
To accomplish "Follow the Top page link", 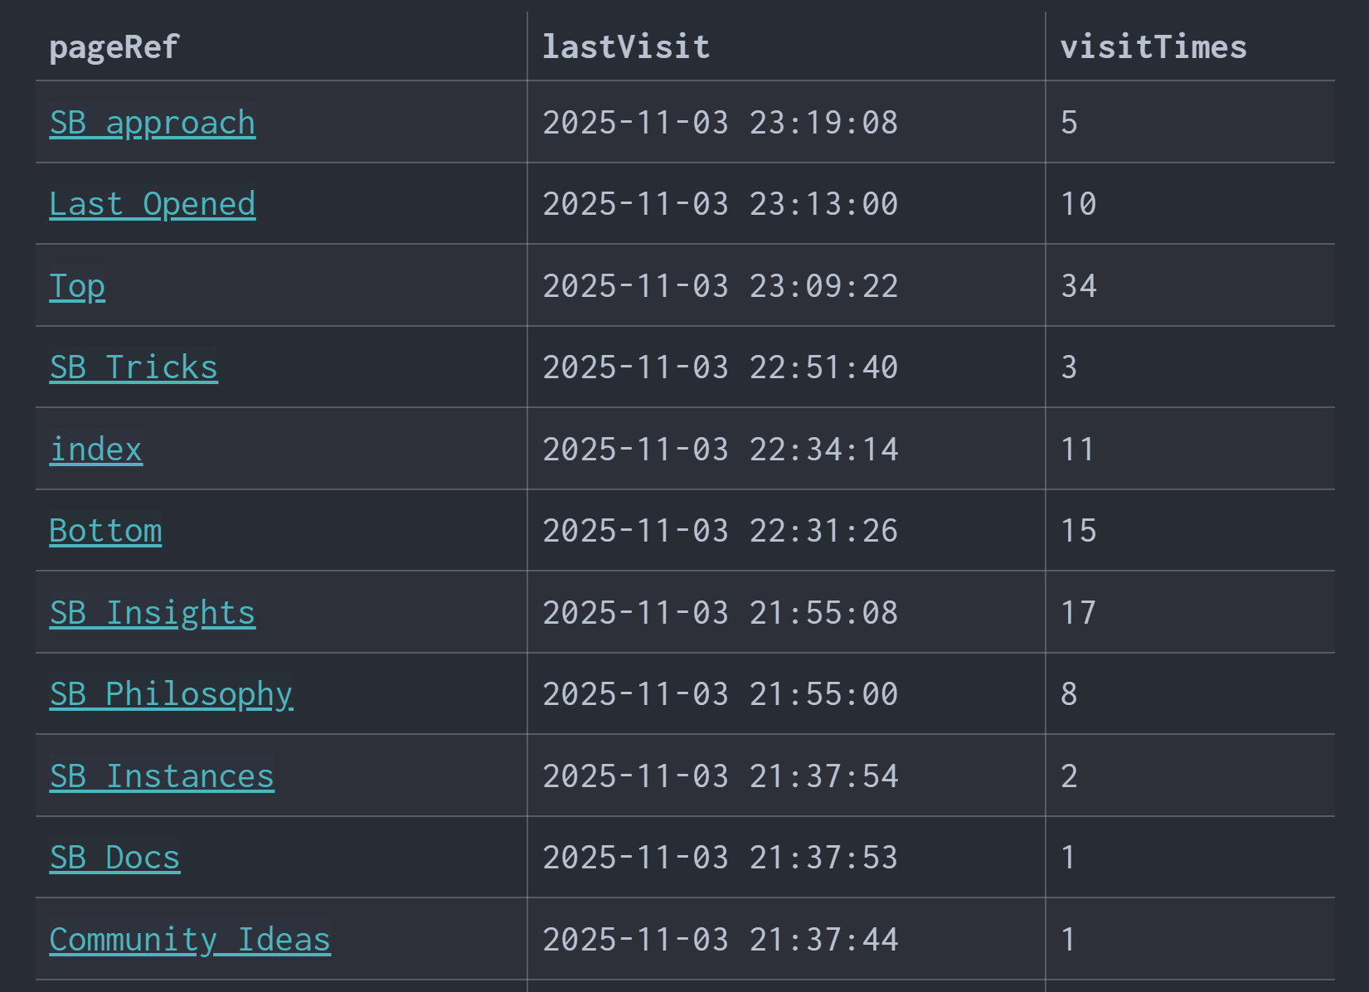I will 77,286.
